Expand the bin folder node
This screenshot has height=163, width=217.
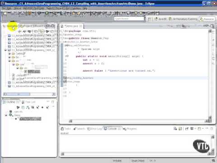[x=9, y=57]
